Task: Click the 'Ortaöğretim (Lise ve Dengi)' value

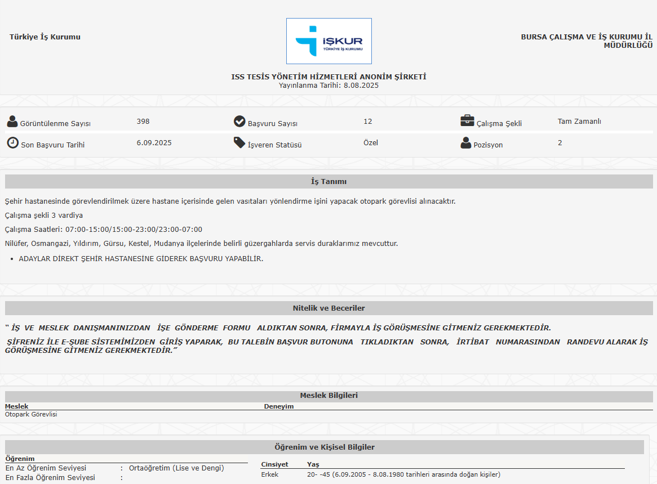Action: [176, 468]
